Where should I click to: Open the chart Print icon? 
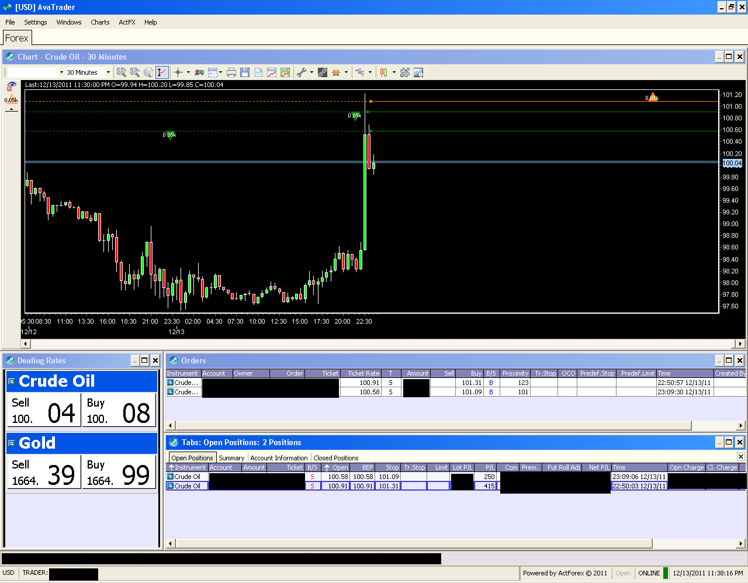pos(231,72)
